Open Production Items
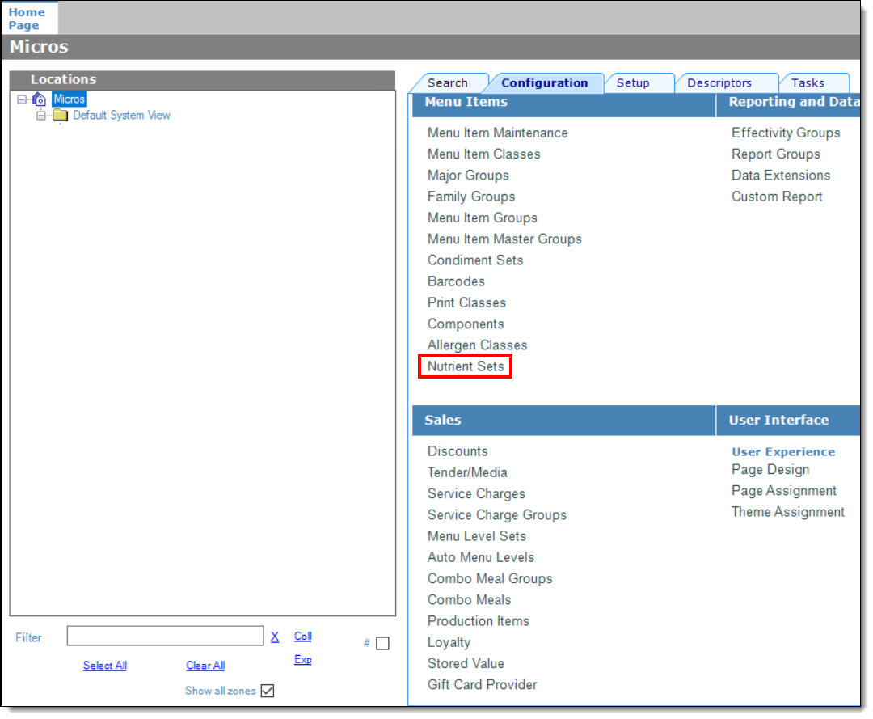 479,621
